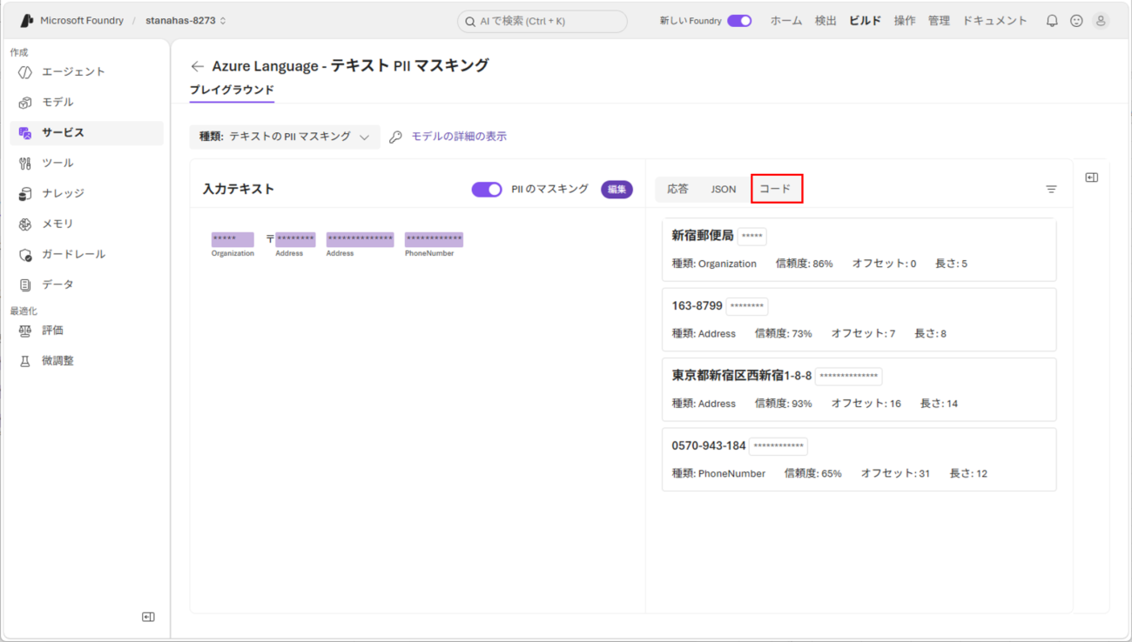Image resolution: width=1132 pixels, height=642 pixels.
Task: Open the 管理 menu
Action: [x=939, y=21]
